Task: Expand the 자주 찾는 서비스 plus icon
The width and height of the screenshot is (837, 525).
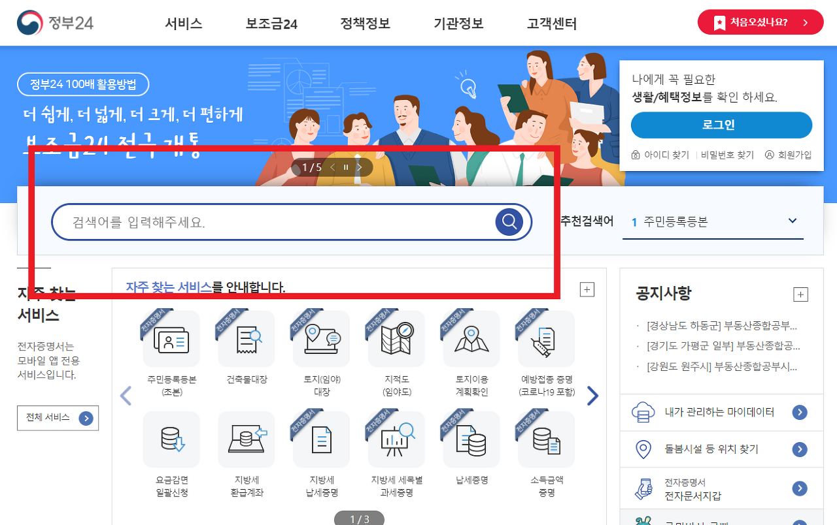Action: click(x=587, y=290)
